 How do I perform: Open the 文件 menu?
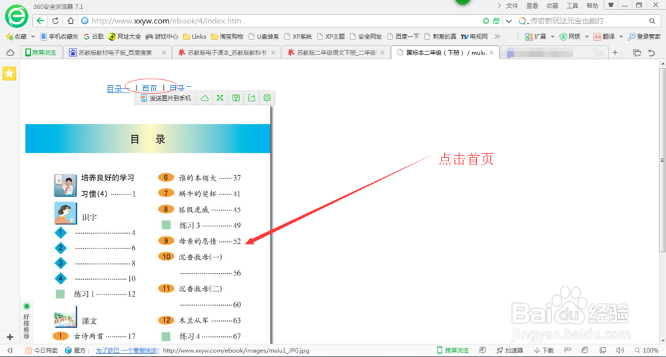point(512,5)
